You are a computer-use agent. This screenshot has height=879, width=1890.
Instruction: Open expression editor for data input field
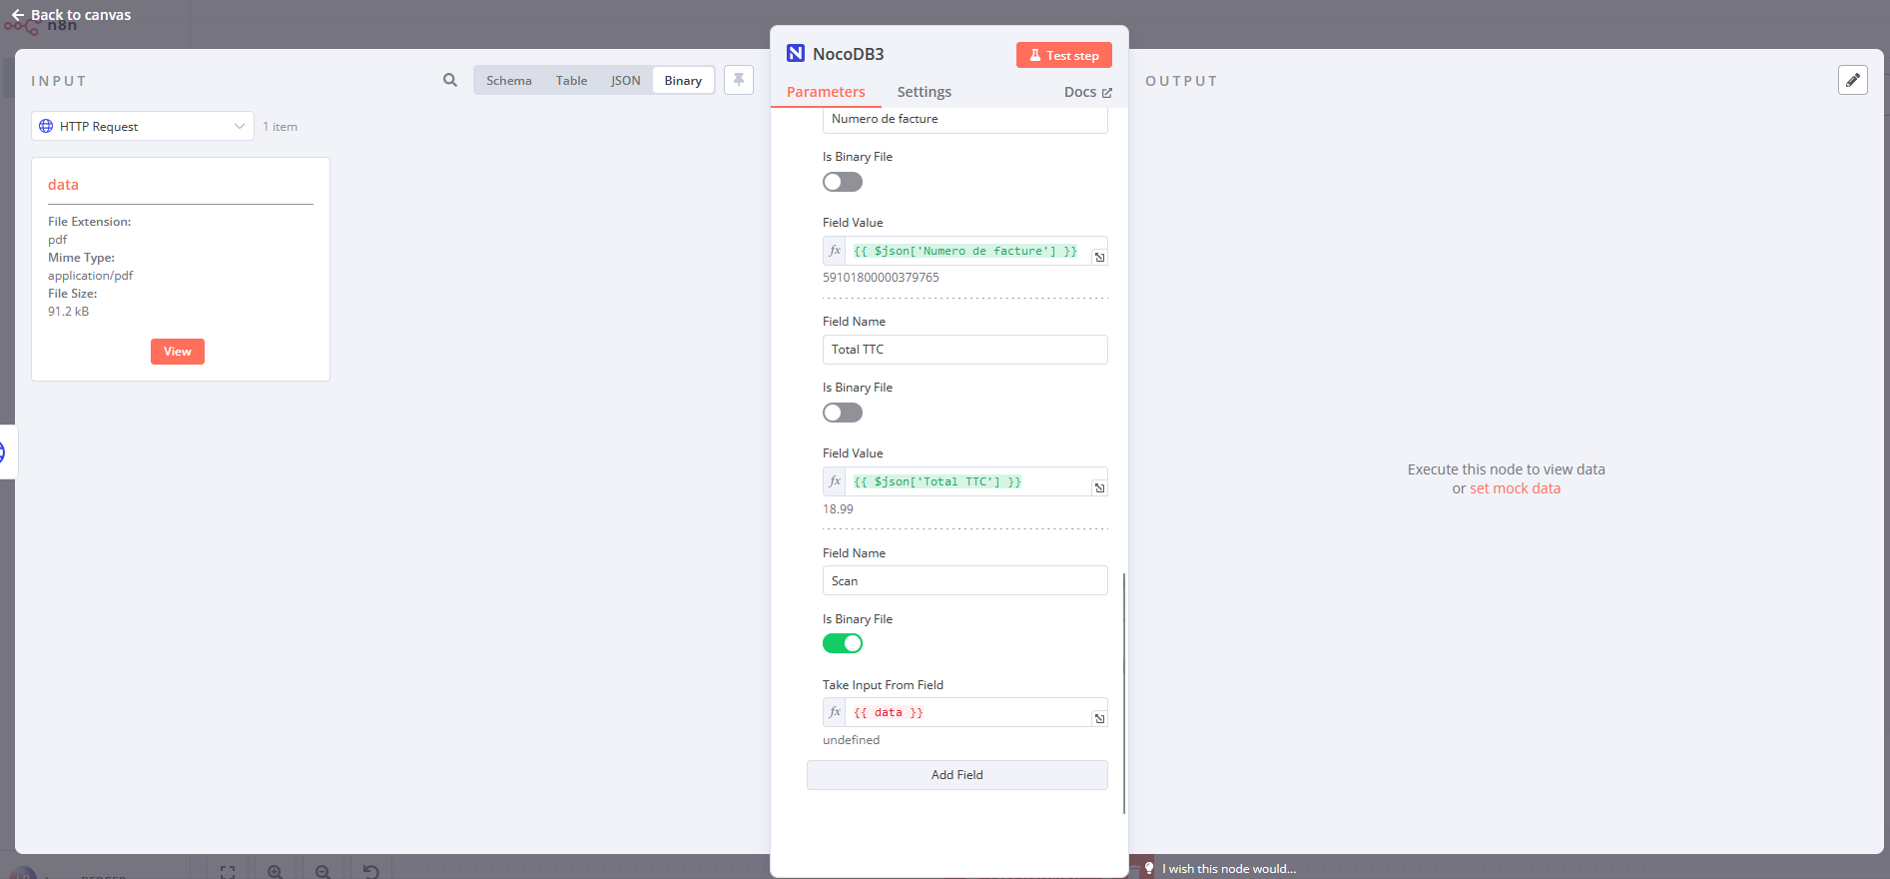point(1099,719)
